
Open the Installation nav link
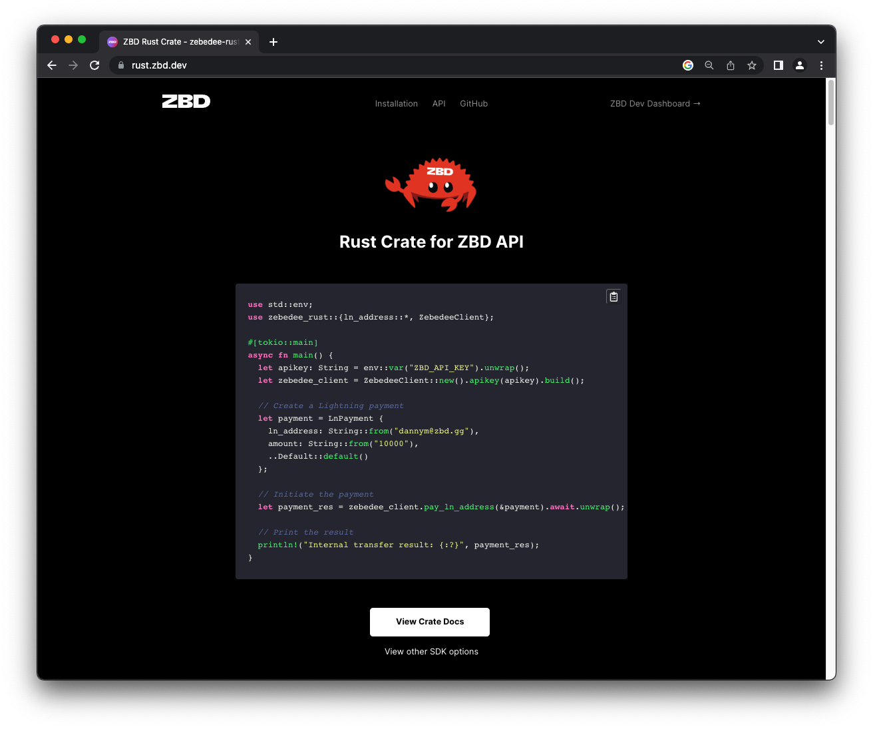[x=397, y=104]
